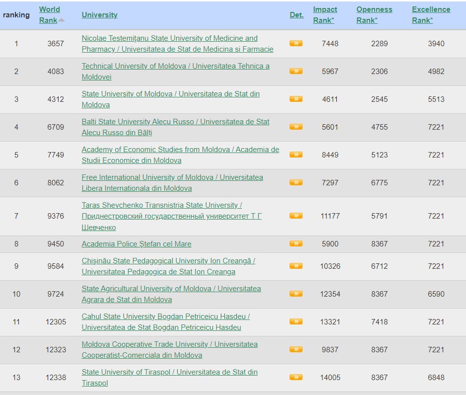Select excellence rank value 6590

point(436,294)
